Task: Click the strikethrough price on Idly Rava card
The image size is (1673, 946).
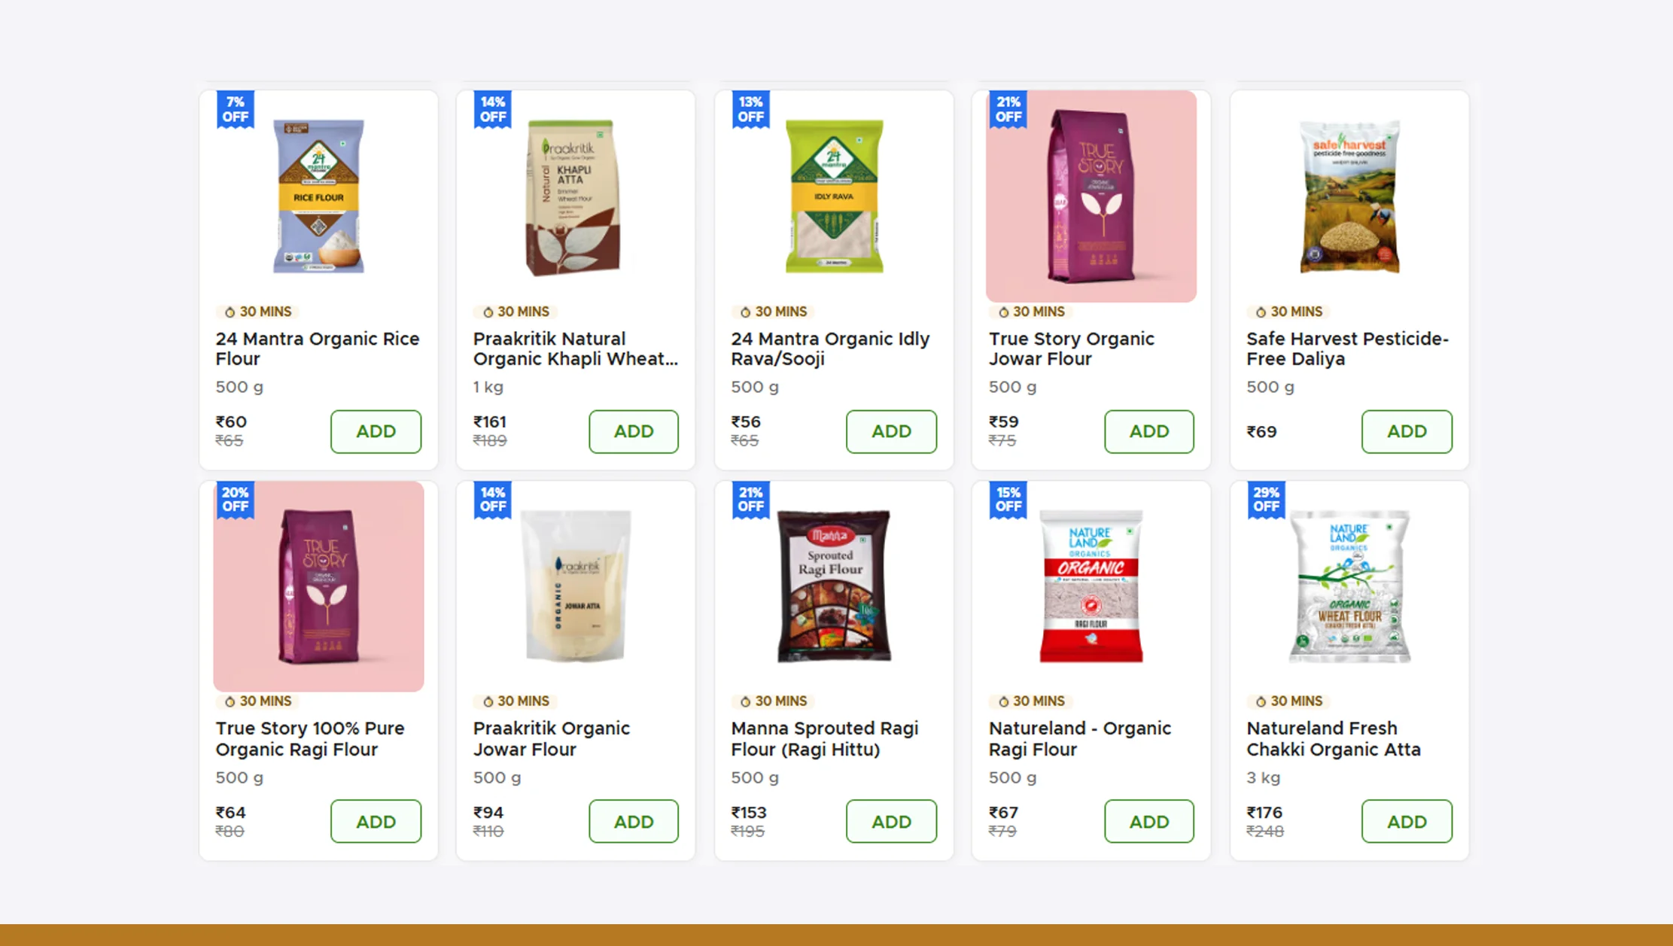Action: pyautogui.click(x=745, y=441)
